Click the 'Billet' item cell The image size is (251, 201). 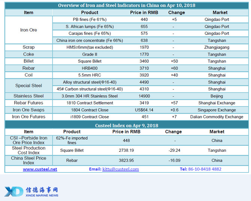click(x=28, y=61)
